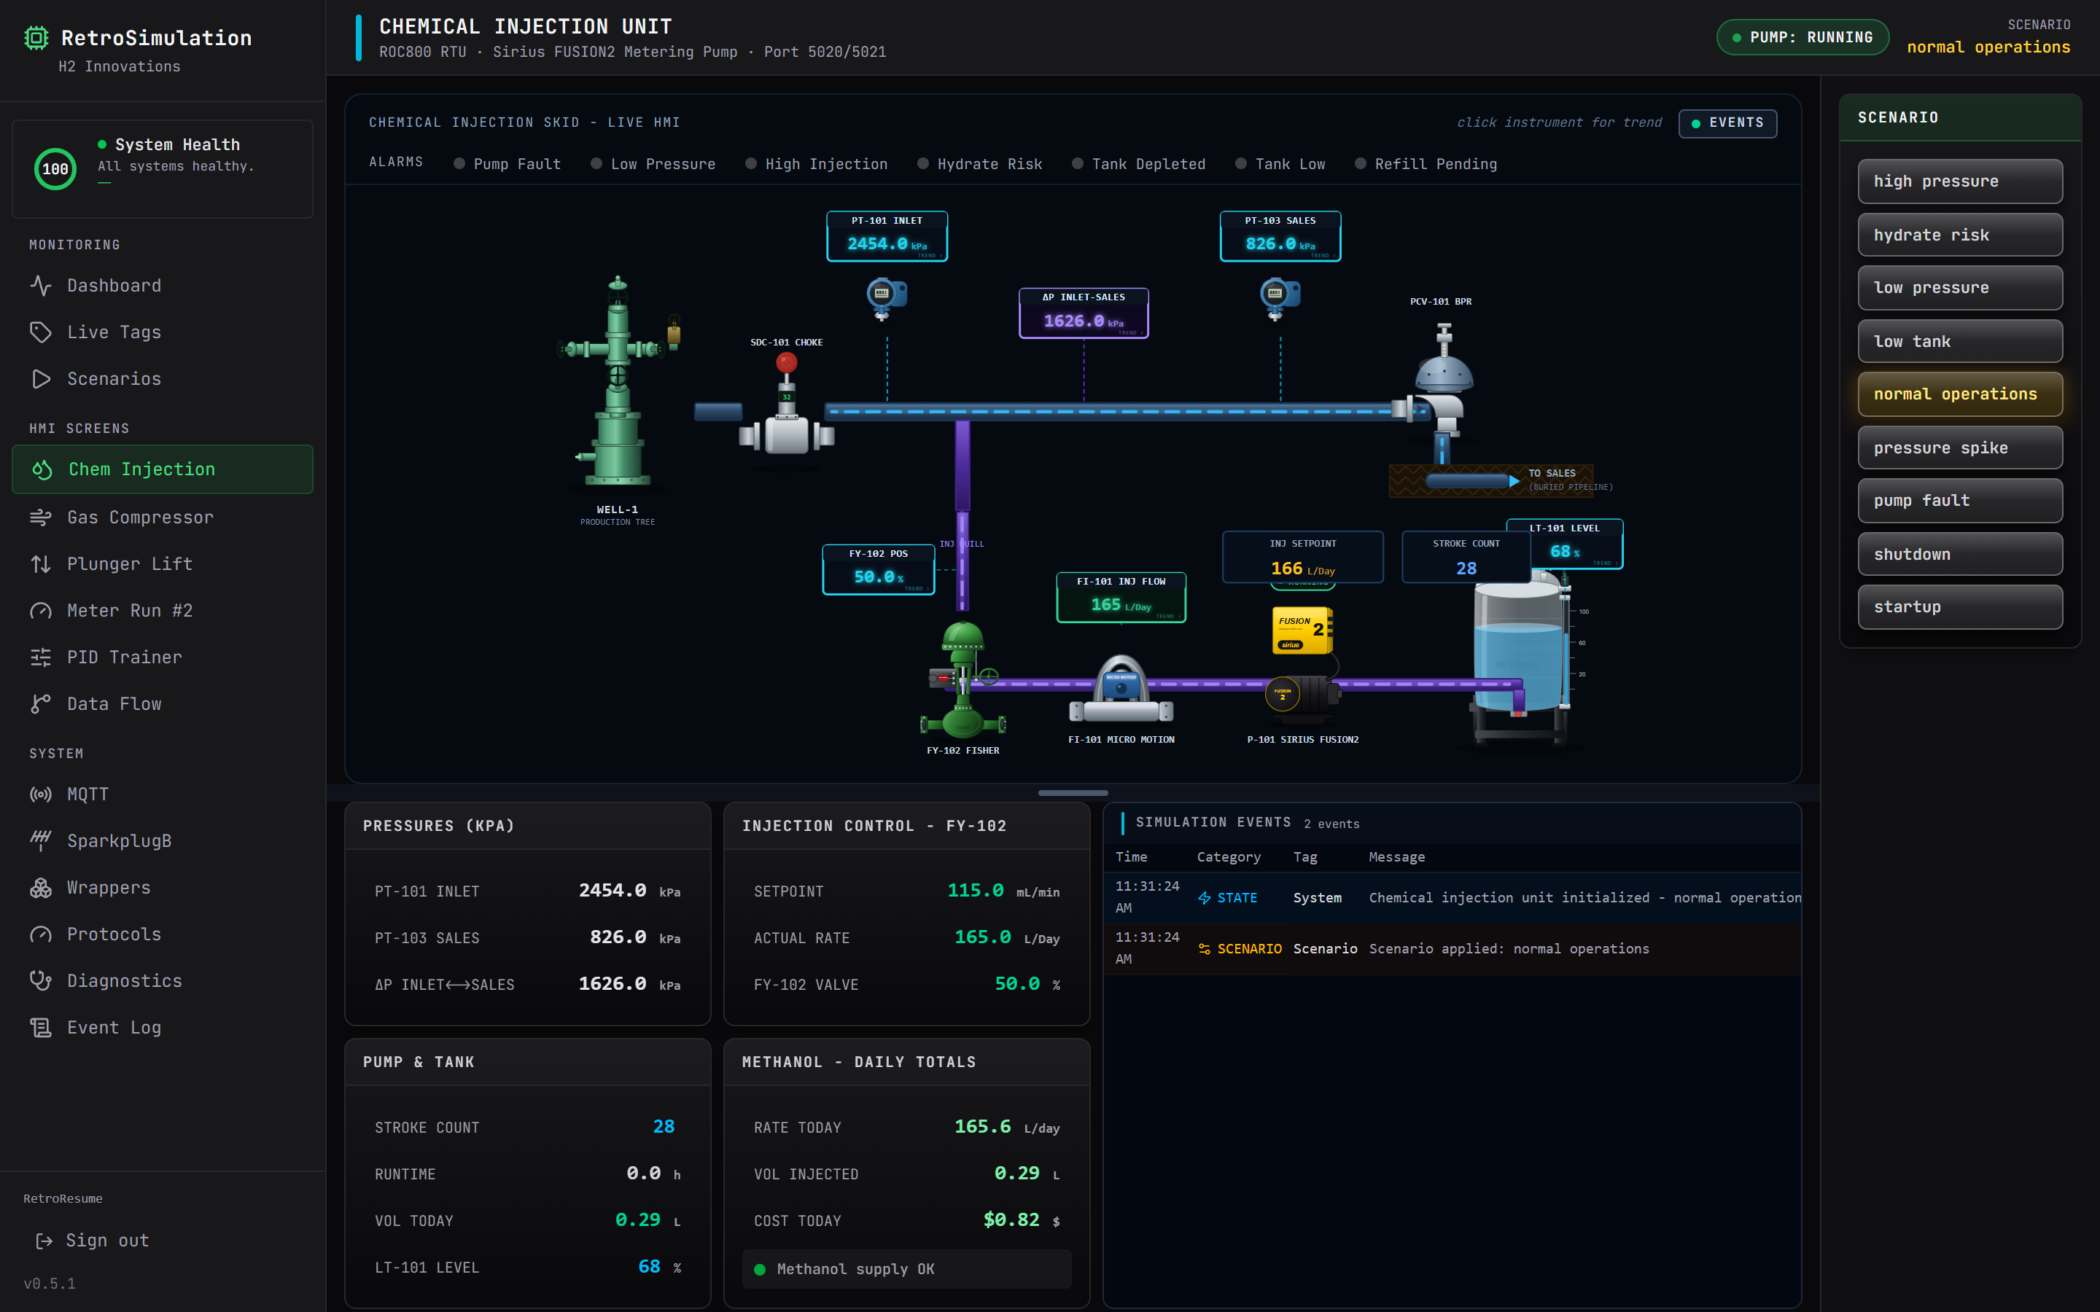
Task: Apply the low pressure scenario
Action: pyautogui.click(x=1959, y=288)
